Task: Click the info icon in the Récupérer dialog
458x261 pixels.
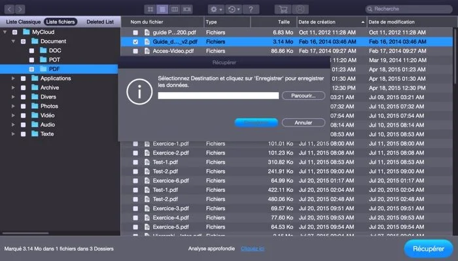Action: 139,92
